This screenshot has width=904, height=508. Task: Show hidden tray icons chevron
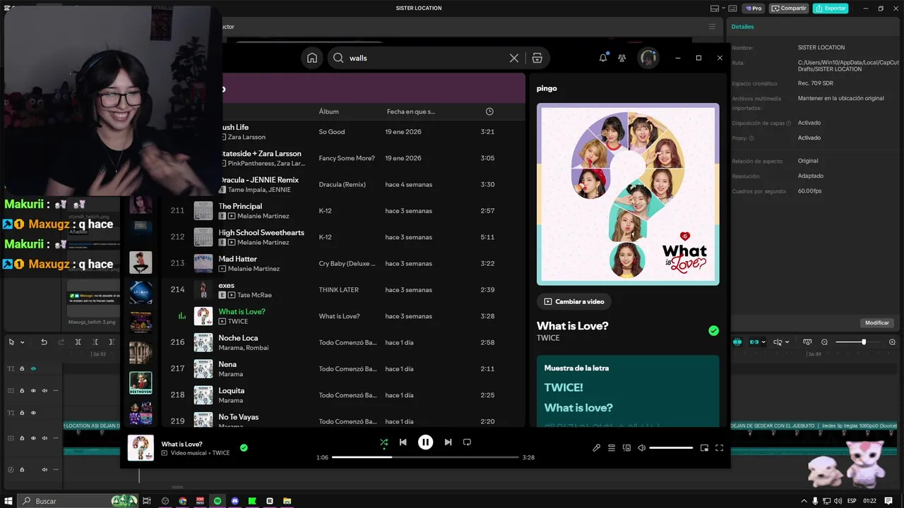pos(804,501)
